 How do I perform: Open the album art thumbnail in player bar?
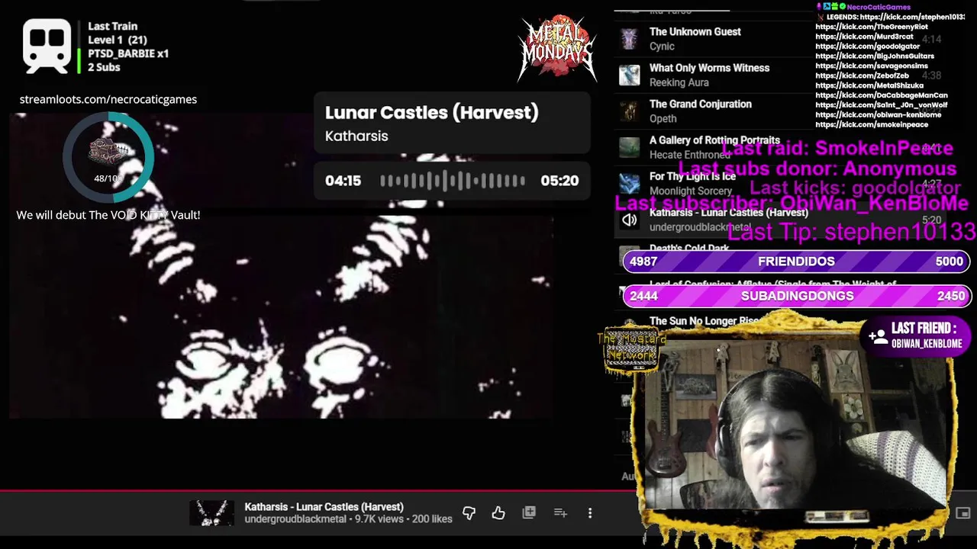coord(212,512)
